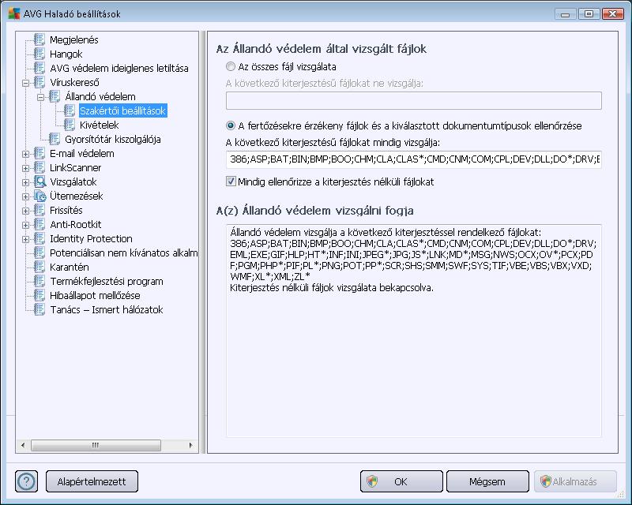Click the Hibaállapot mellőzése icon
Screen dimensions: 632x505
click(39, 295)
